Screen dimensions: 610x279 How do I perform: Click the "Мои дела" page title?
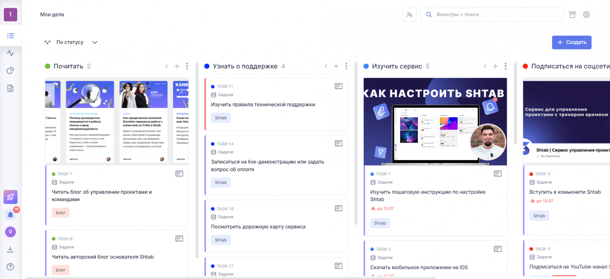52,14
